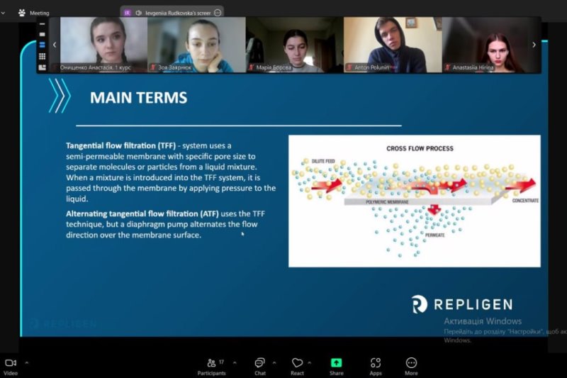Click the 'DILUTE FEED' diagram label
Image resolution: width=567 pixels, height=378 pixels.
point(323,161)
